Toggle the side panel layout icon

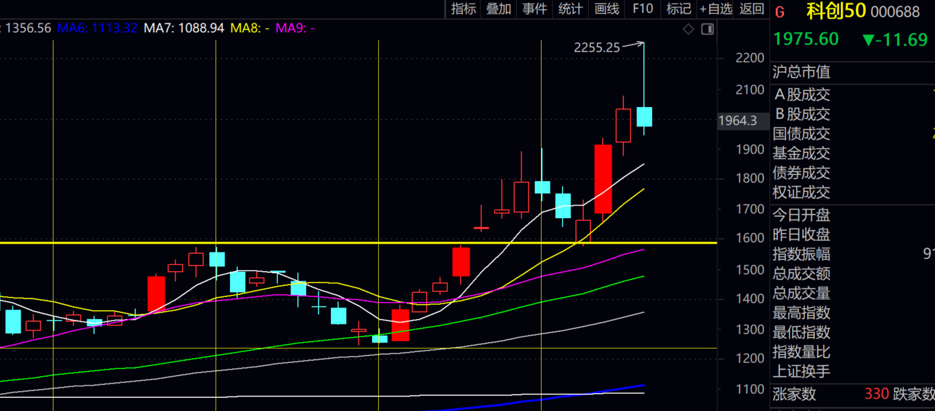pyautogui.click(x=707, y=29)
